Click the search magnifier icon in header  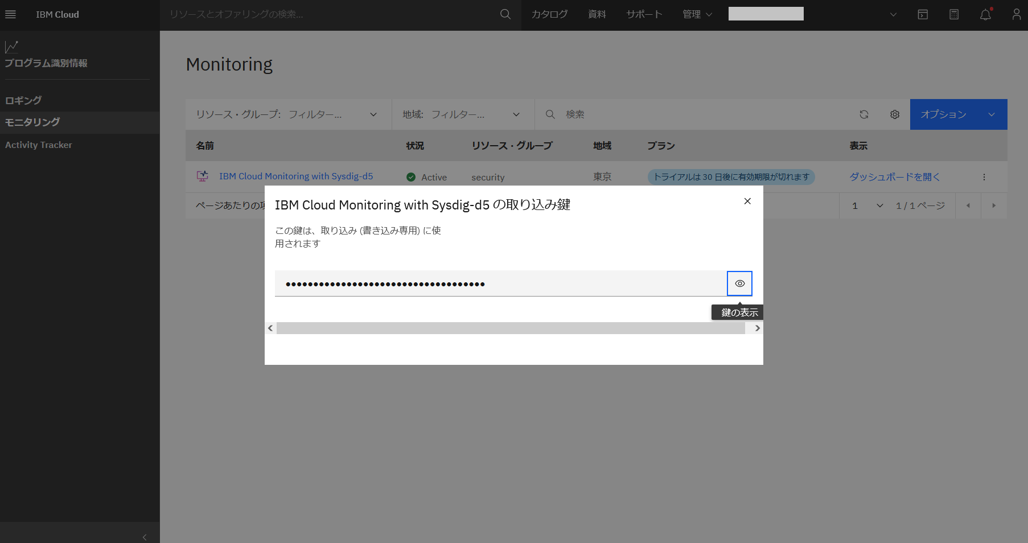505,14
